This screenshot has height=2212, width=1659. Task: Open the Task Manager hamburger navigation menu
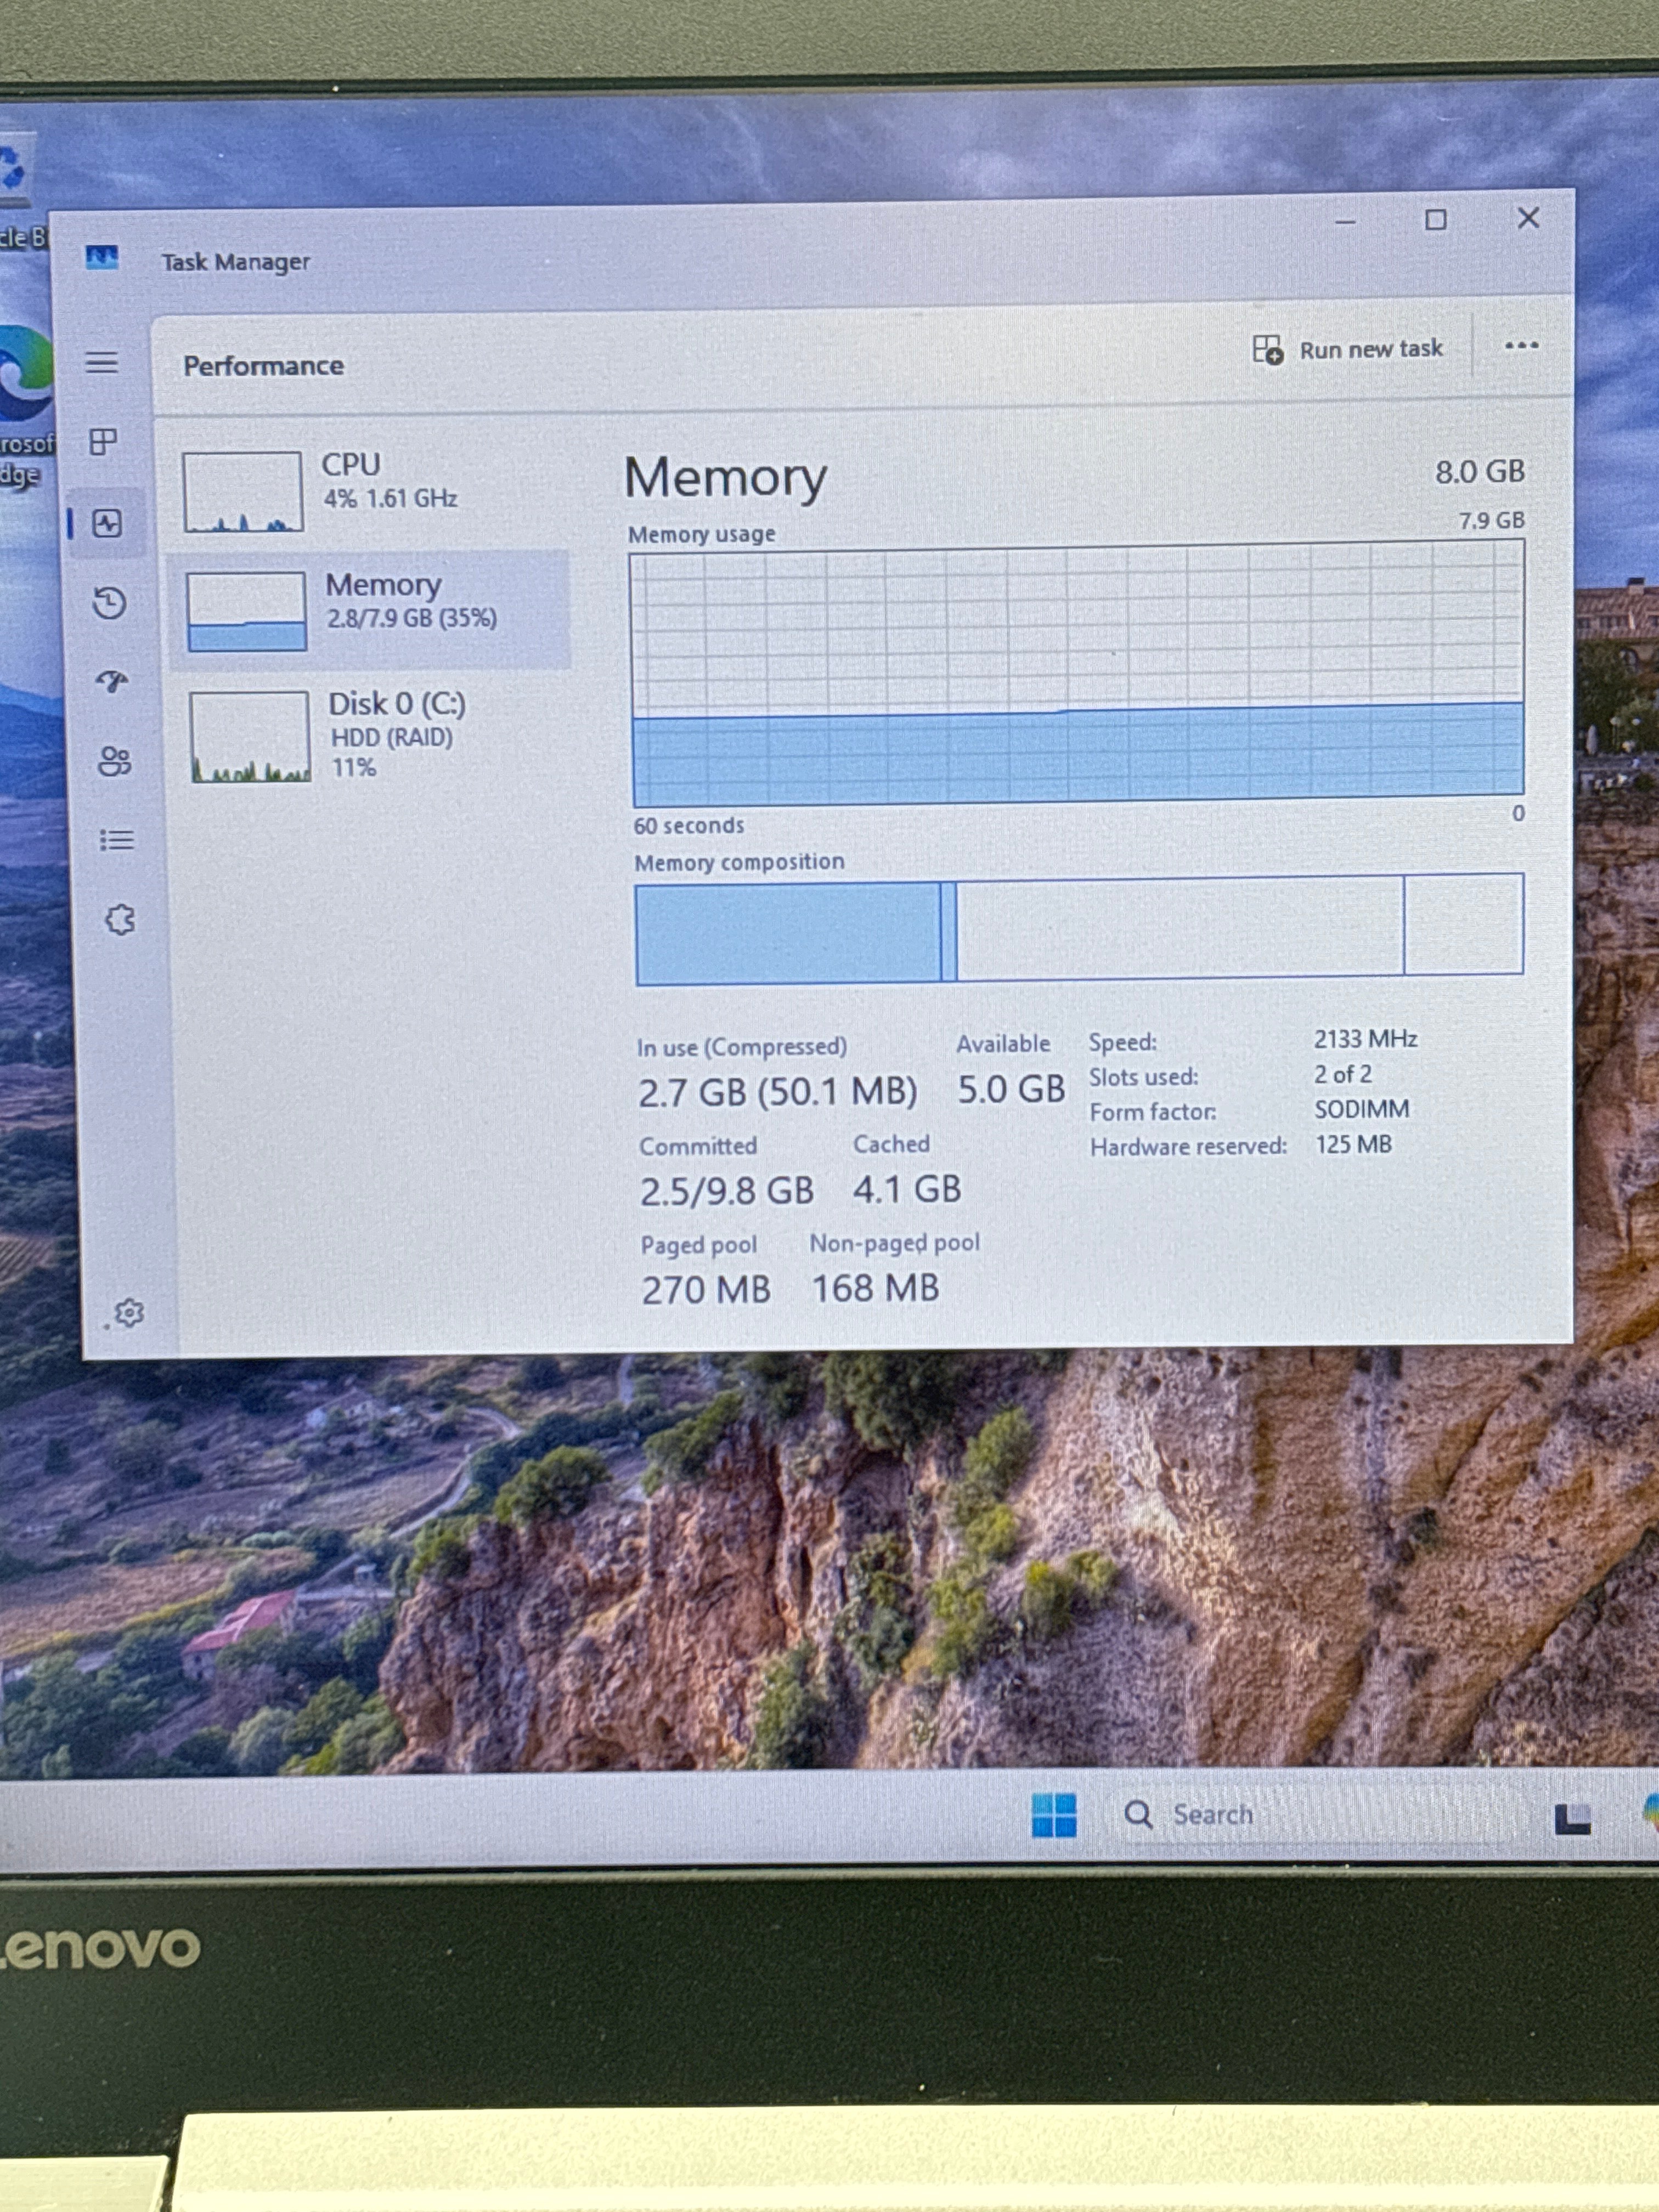[101, 362]
